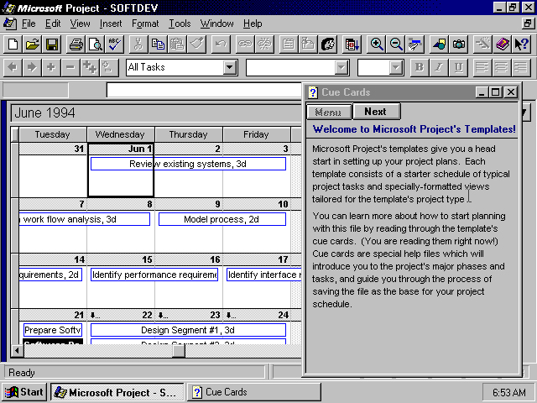Open the All Tasks filter dropdown
This screenshot has height=403, width=537.
[x=230, y=67]
